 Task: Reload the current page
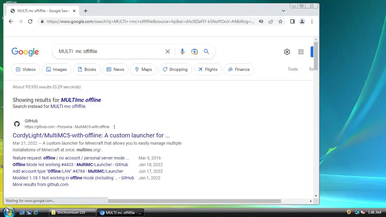(x=30, y=21)
